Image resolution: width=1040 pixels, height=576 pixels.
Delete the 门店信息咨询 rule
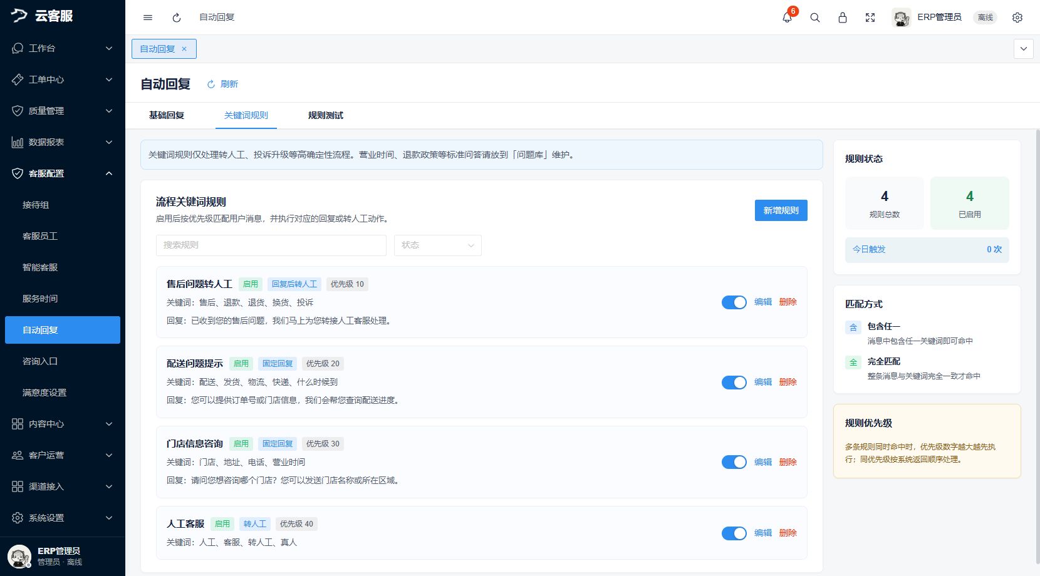[788, 462]
